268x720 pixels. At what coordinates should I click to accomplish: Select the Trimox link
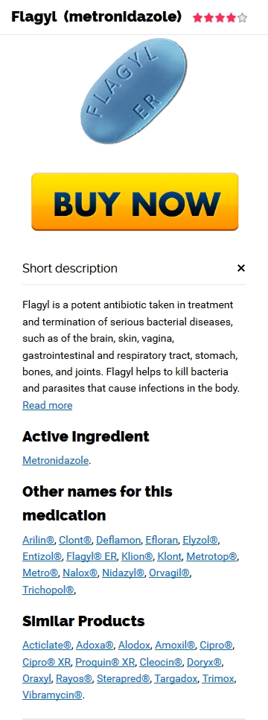tap(218, 678)
